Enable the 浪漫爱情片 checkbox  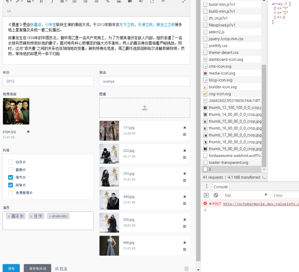coord(10,193)
